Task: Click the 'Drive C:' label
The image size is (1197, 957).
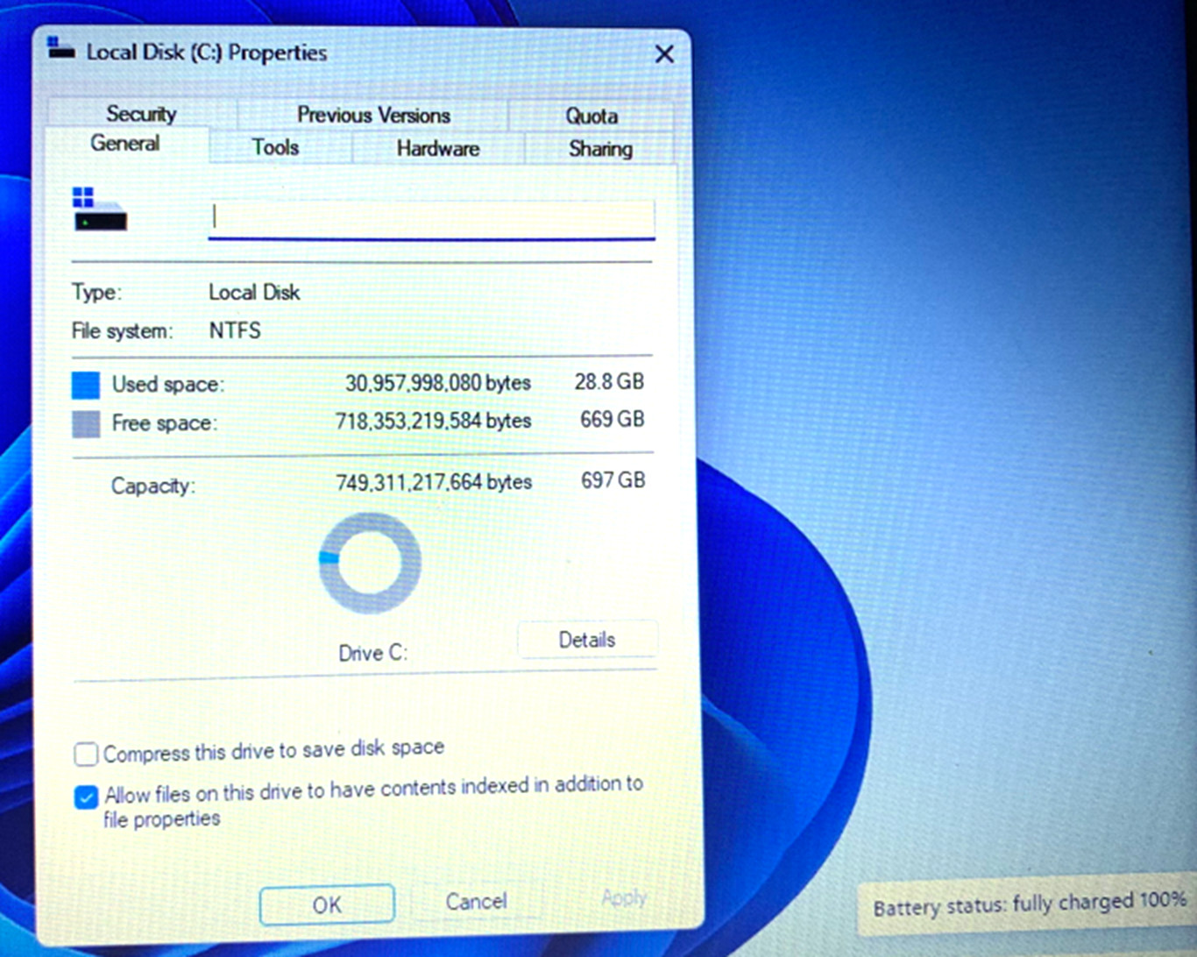Action: coord(373,653)
